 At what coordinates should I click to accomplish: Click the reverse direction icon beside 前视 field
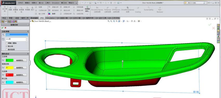click(3, 35)
